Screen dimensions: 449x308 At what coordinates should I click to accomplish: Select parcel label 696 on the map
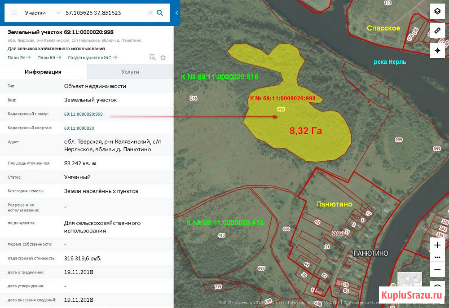(x=286, y=229)
